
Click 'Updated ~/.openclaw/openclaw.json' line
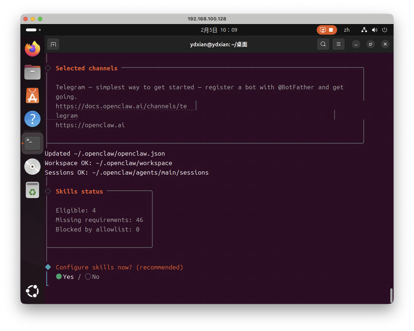pyautogui.click(x=105, y=153)
